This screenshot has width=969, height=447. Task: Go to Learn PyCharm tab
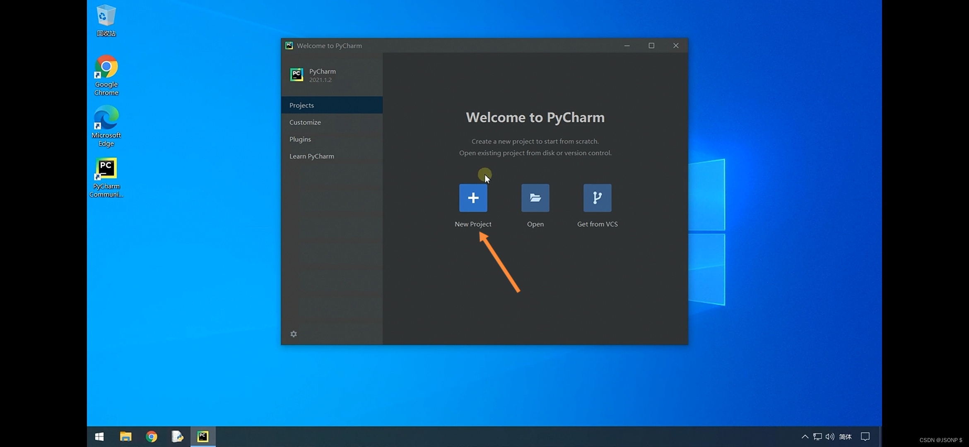[x=332, y=156]
